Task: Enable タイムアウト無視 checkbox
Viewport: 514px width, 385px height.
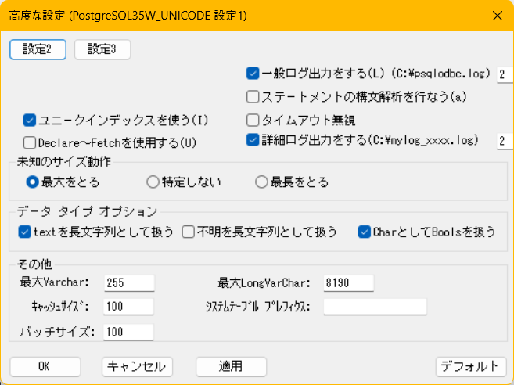Action: [x=253, y=121]
